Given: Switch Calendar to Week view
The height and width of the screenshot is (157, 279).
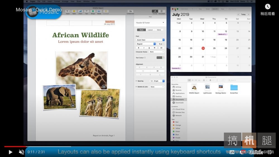Looking at the screenshot, I should (208, 9).
